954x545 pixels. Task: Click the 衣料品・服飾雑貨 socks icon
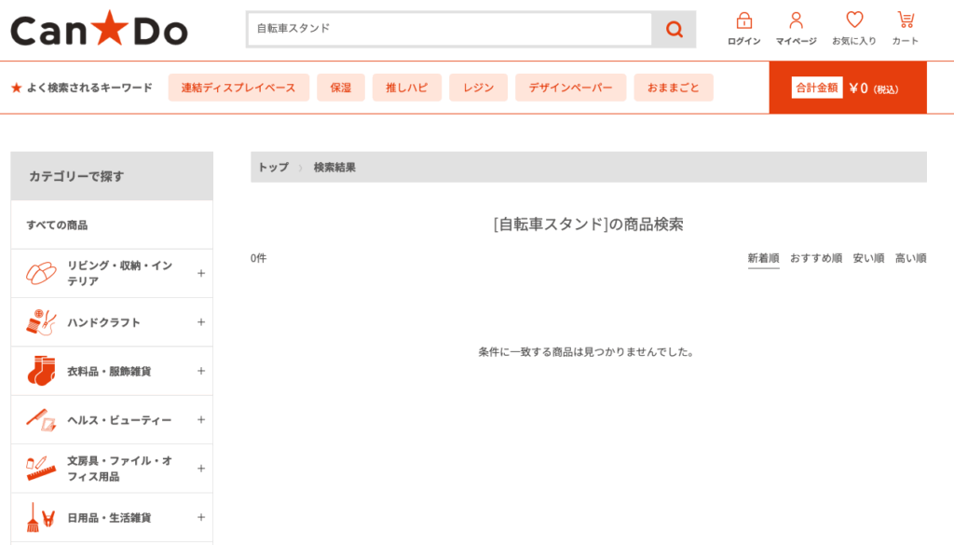coord(41,371)
